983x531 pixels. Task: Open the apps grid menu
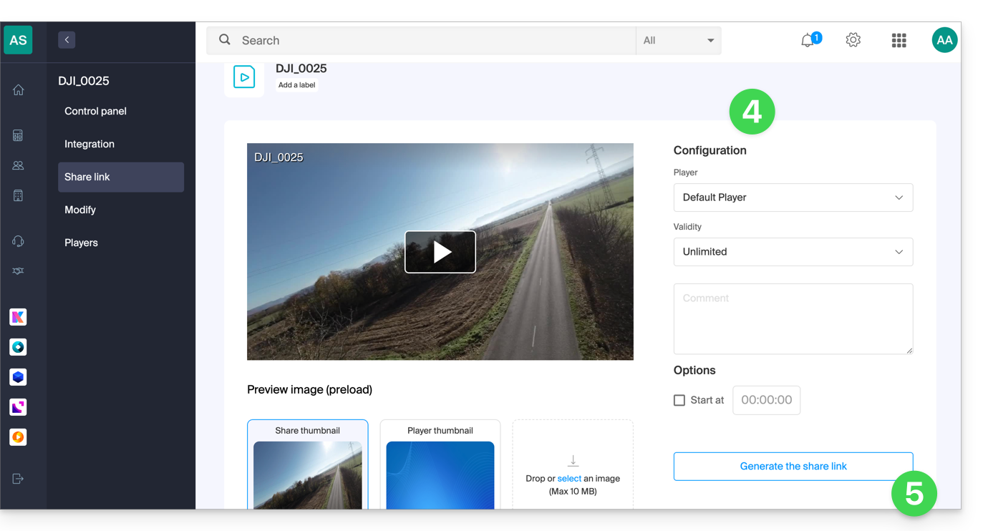pyautogui.click(x=899, y=41)
